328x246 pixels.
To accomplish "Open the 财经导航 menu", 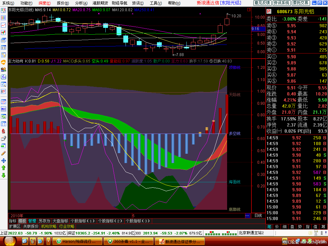I will pos(119,3).
